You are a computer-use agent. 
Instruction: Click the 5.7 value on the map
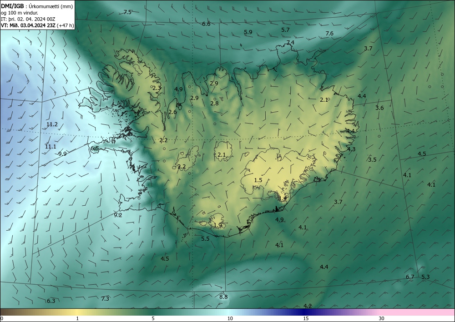pos(285,30)
